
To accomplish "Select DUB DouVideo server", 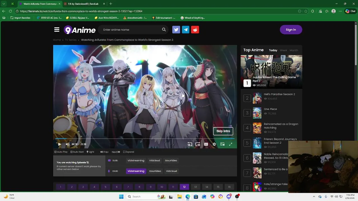I will tap(155, 171).
